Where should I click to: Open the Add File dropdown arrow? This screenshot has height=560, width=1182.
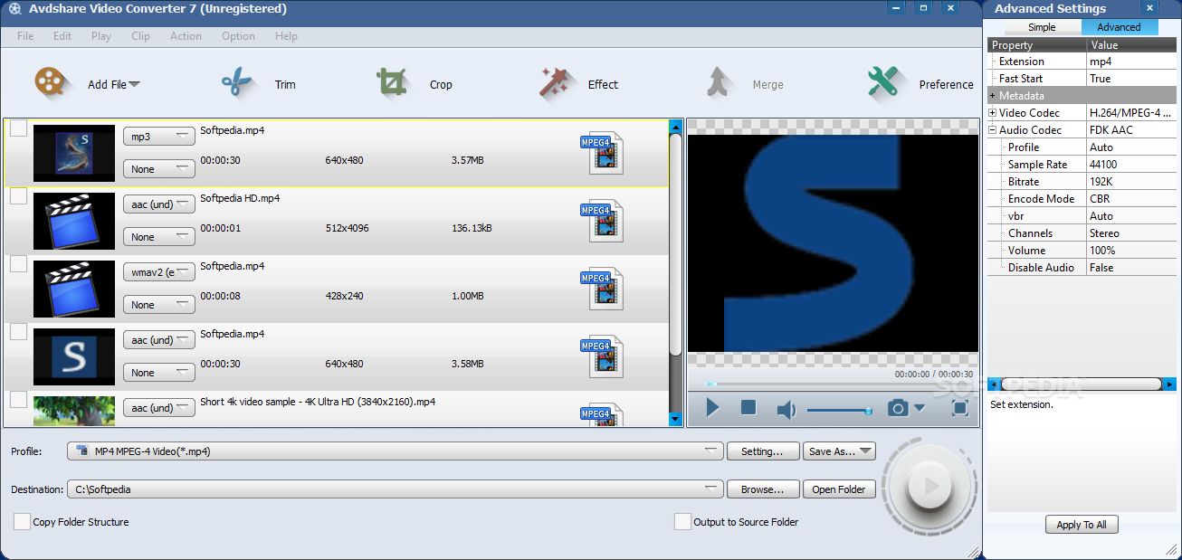coord(134,84)
